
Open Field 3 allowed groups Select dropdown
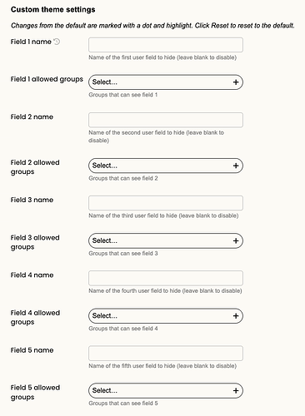[x=166, y=240]
